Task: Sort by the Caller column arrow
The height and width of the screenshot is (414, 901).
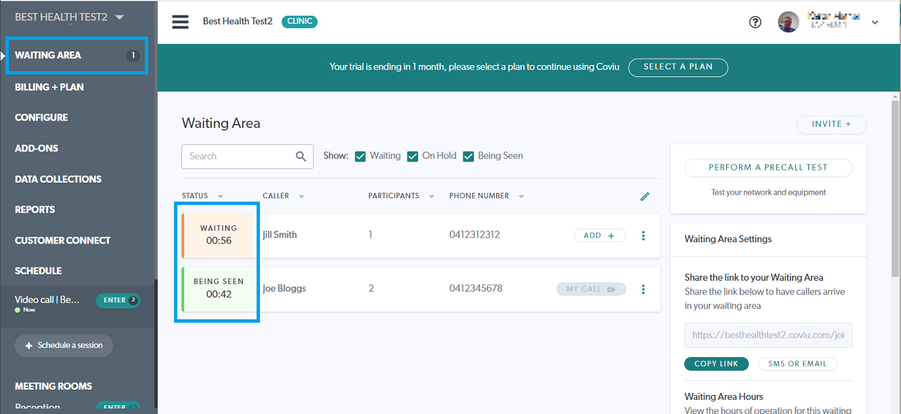Action: tap(301, 196)
